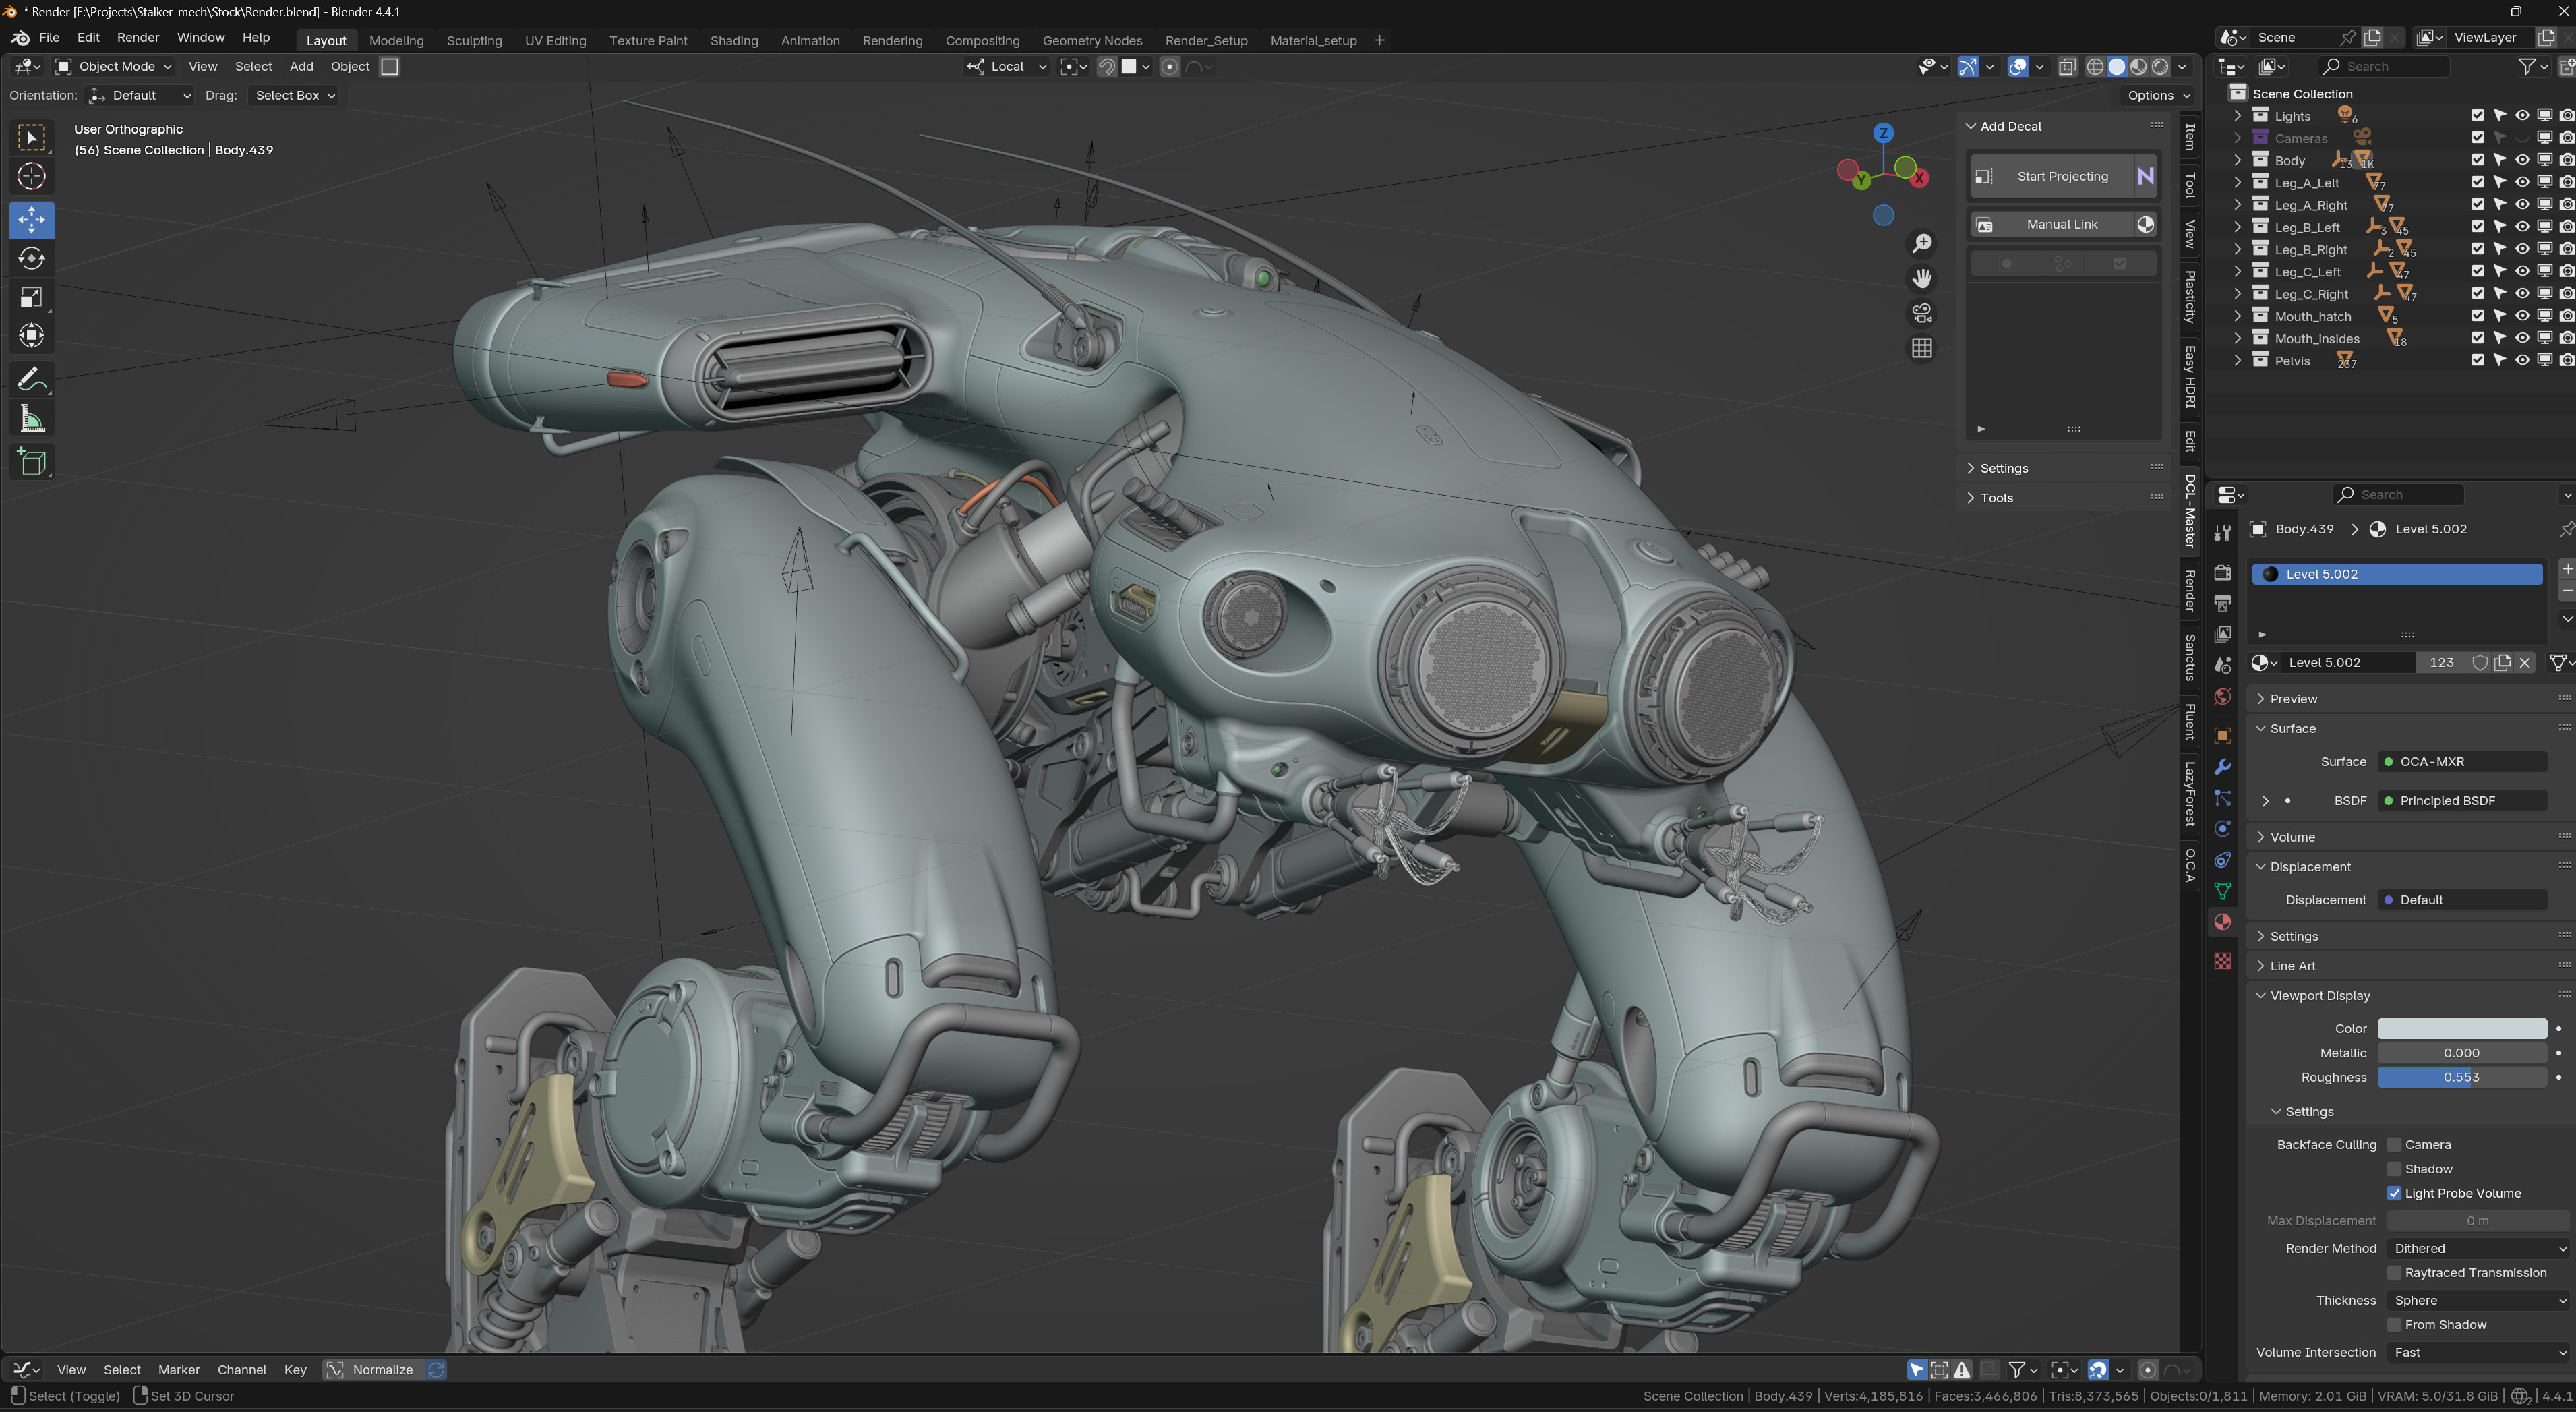Toggle camera view icon in viewport
Viewport: 2576px width, 1412px height.
pyautogui.click(x=1921, y=313)
